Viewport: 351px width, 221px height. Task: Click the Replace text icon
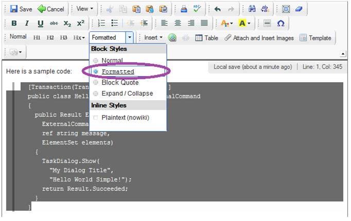tap(265, 9)
